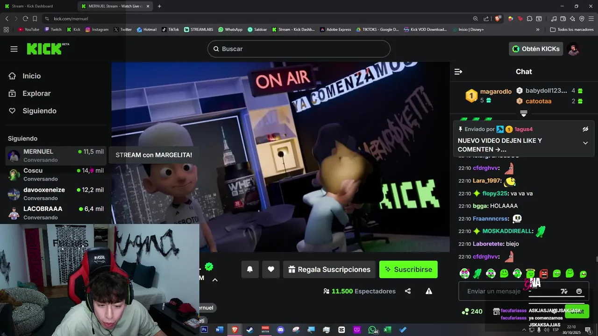Open Excel from the taskbar

point(387,330)
